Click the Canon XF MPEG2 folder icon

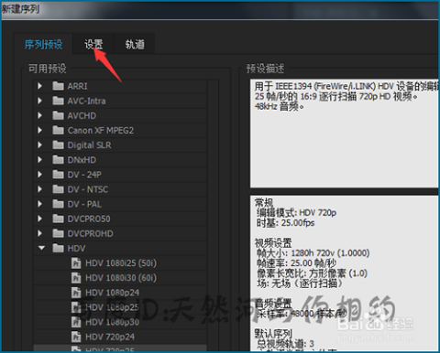click(x=58, y=130)
